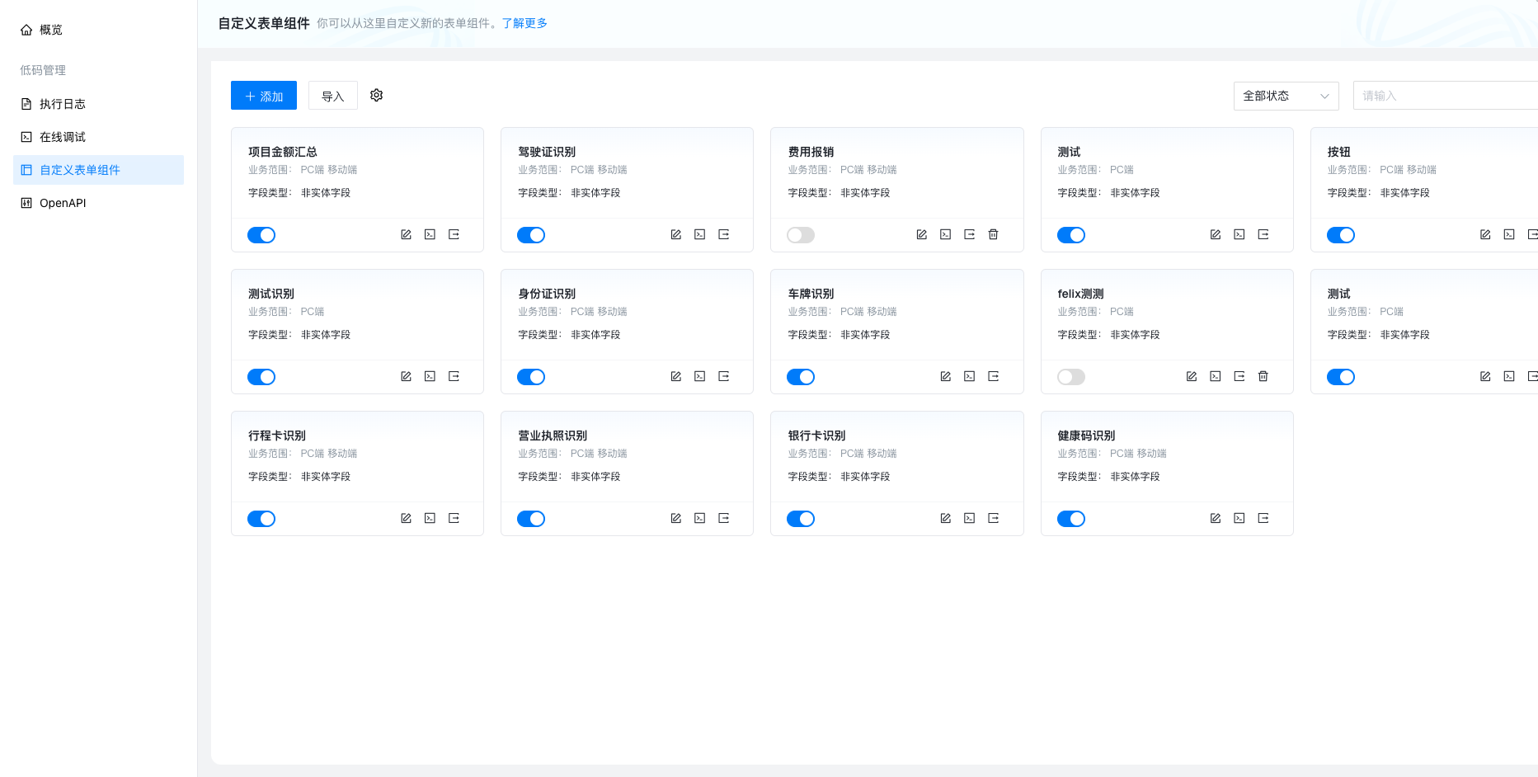Screen dimensions: 1538x777
Task: Export the 健康码识别 component
Action: 1263,518
